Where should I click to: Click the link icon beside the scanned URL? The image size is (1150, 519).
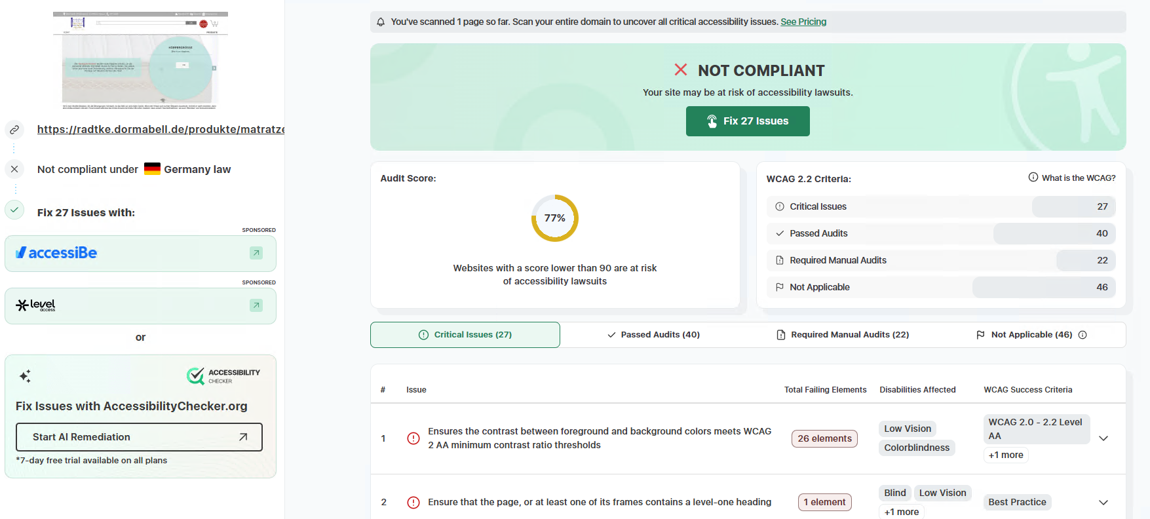point(14,130)
